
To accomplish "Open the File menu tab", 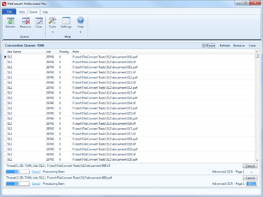I will click(x=9, y=11).
